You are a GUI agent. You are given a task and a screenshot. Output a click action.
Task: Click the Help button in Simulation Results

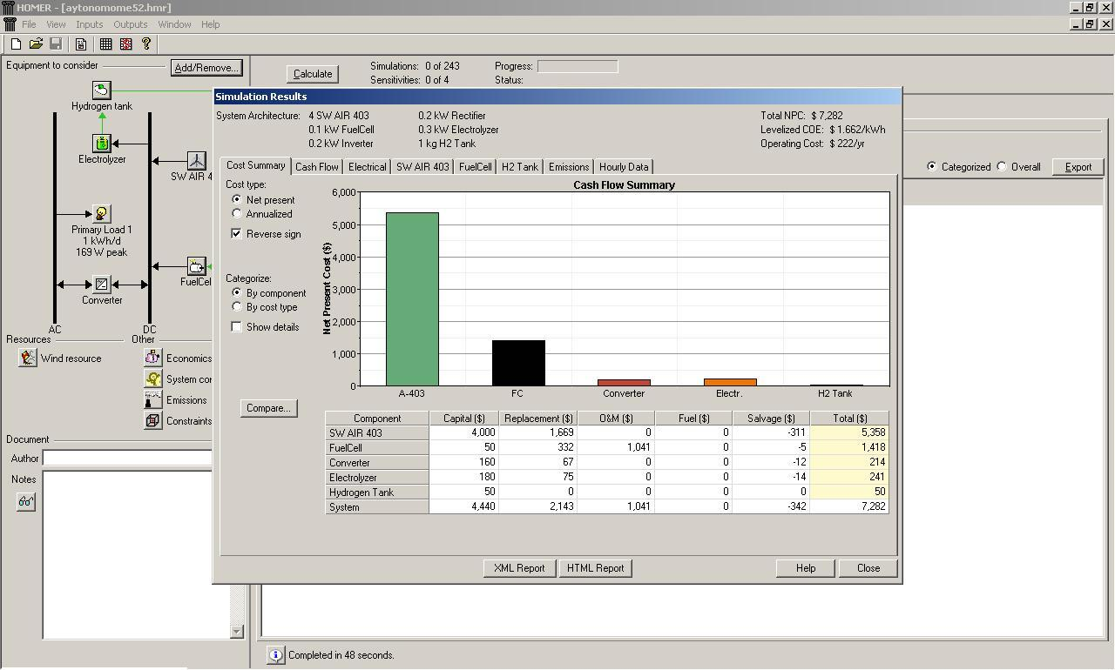806,568
